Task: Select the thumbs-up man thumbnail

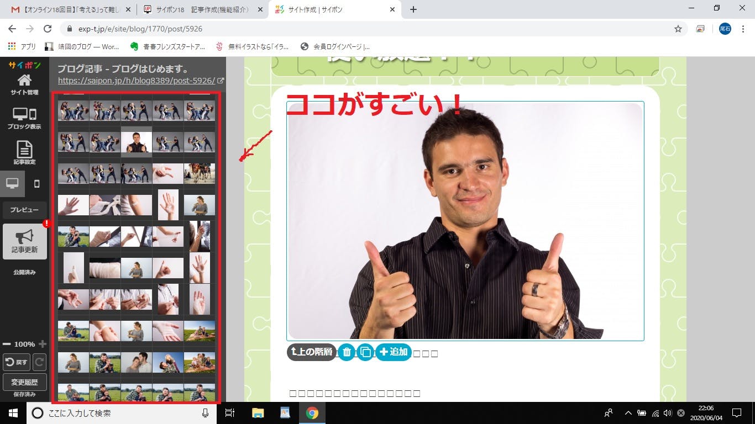Action: [137, 142]
